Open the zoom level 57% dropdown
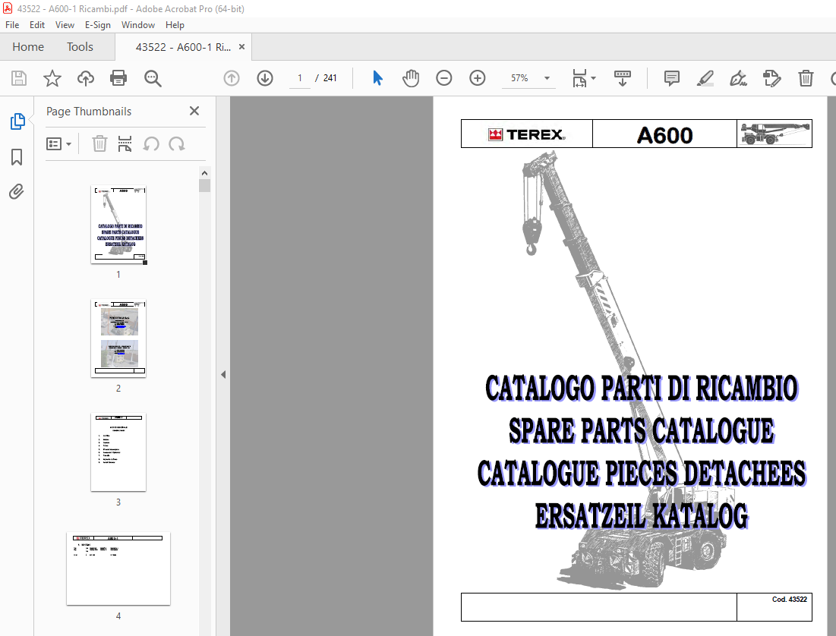The image size is (836, 636). pyautogui.click(x=547, y=78)
